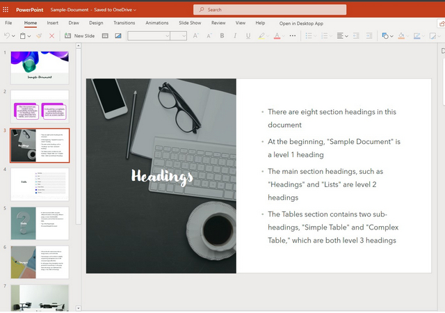Click bullet "At the beginning, Sample Document"
The image size is (445, 313).
click(x=334, y=148)
